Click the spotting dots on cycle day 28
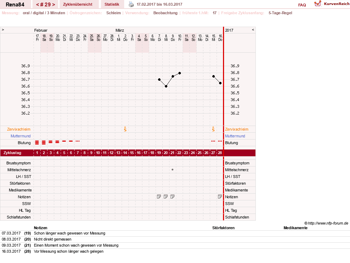This screenshot has width=350, height=263. coord(220,141)
